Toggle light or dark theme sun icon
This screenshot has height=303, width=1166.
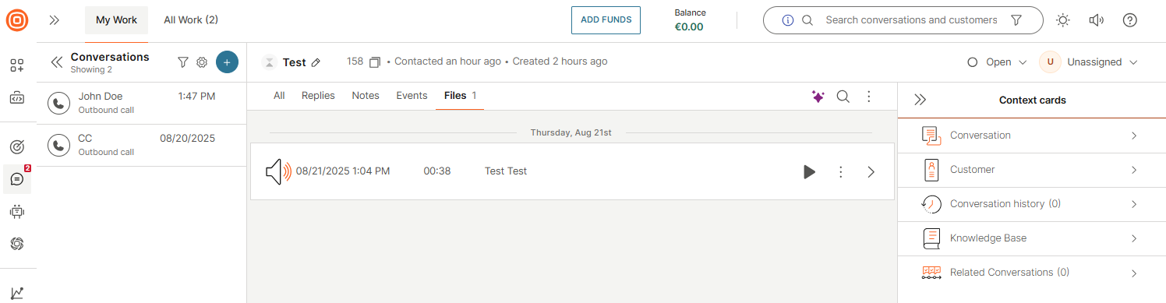pos(1063,20)
